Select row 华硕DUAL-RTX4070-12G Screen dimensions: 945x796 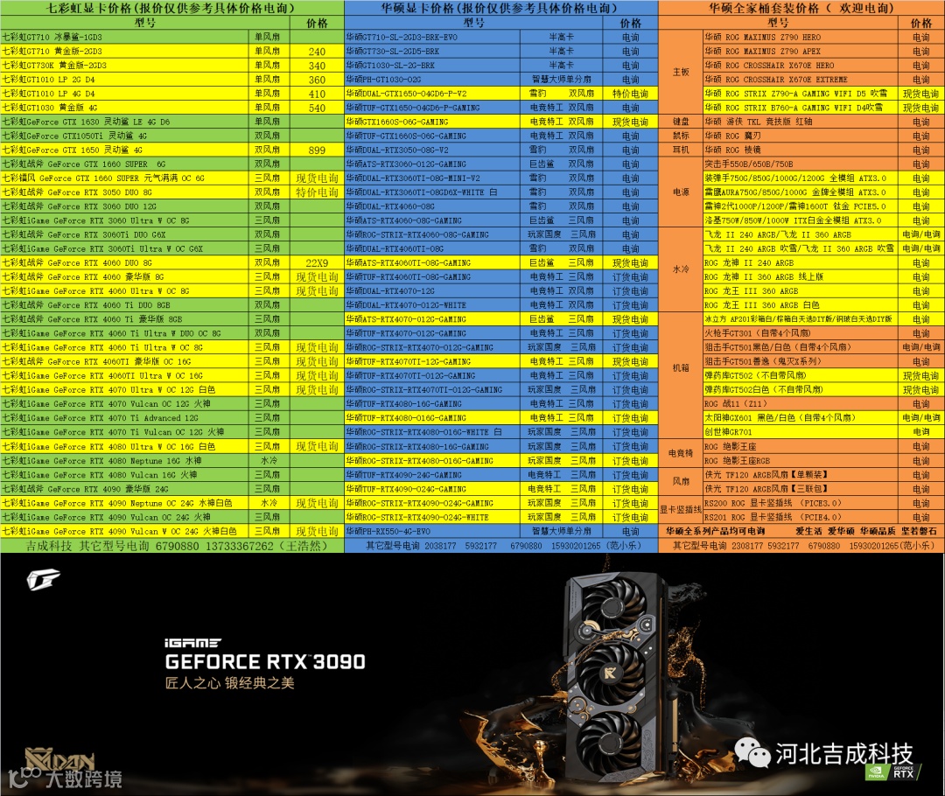[501, 291]
